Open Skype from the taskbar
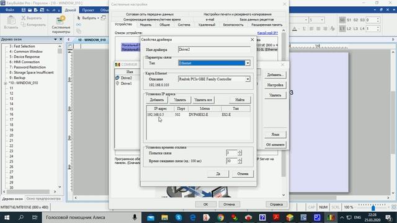The image size is (397, 223). [x=179, y=217]
